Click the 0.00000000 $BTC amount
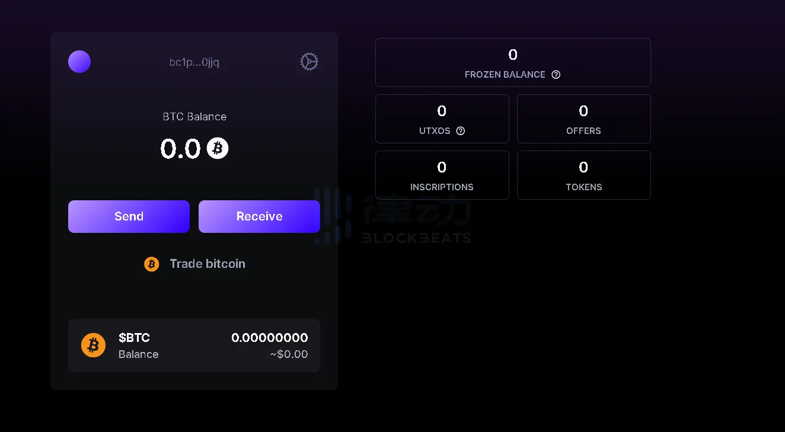 pyautogui.click(x=270, y=338)
